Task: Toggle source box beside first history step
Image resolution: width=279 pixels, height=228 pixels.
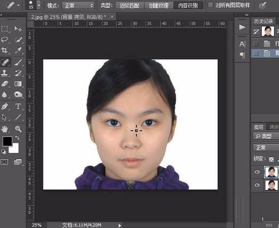Action: point(256,44)
